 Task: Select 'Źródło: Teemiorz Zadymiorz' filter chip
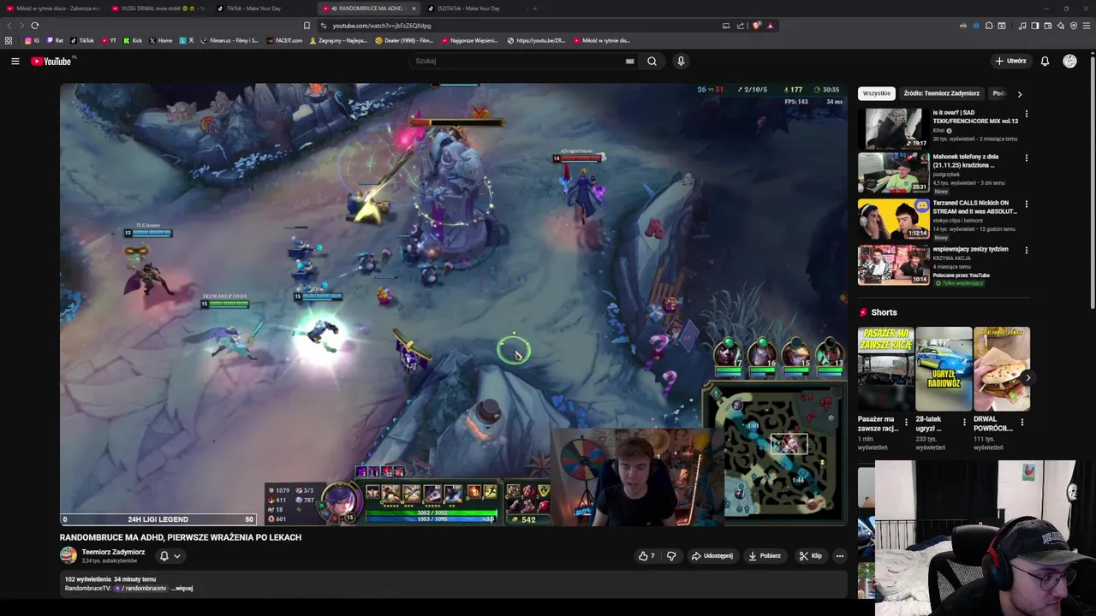pos(941,93)
